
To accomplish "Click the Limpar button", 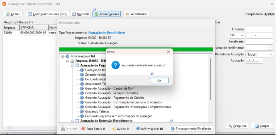I will pyautogui.click(x=262, y=126).
